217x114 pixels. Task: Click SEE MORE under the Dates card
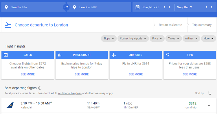tap(28, 74)
